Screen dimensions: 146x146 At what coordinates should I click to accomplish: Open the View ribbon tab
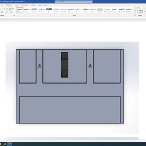(x=2, y=5)
